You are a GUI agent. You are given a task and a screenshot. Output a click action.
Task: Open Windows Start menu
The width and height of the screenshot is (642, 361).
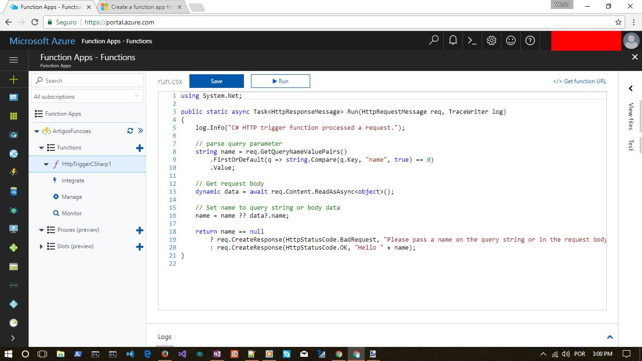click(8, 354)
